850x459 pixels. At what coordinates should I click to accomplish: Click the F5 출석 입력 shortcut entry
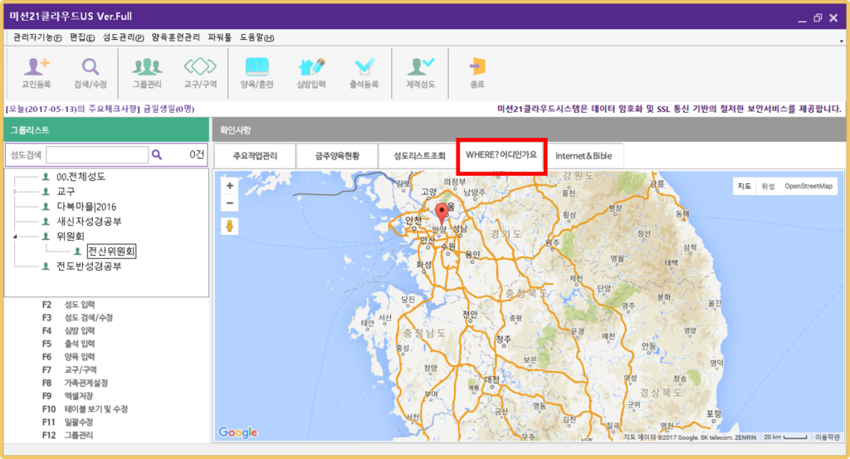68,344
